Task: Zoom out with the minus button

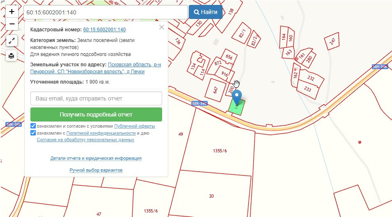Action: click(x=12, y=24)
